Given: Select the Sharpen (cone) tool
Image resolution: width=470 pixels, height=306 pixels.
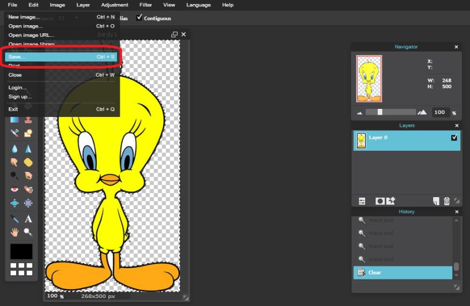Looking at the screenshot, I should coord(28,148).
